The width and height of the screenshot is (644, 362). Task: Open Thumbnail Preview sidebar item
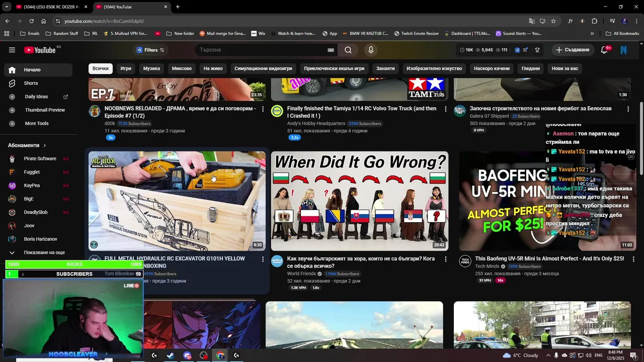click(x=38, y=110)
